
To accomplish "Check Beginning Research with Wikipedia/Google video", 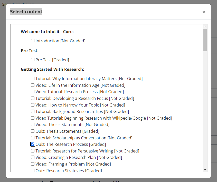I will tap(33, 118).
